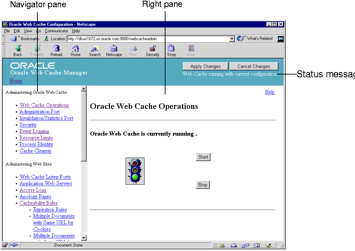Open the Bookmarks icon
The image size is (355, 251).
tap(14, 39)
